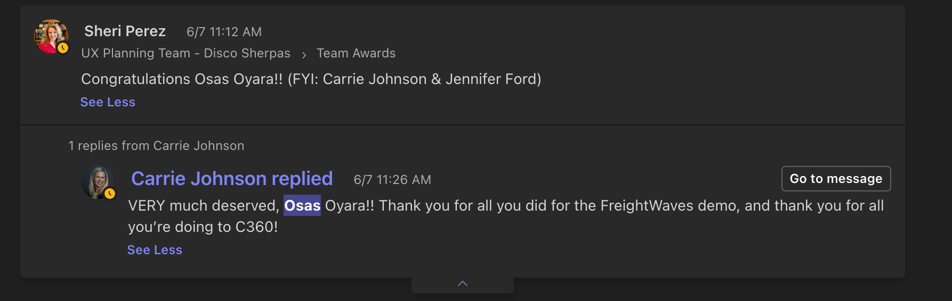952x301 pixels.
Task: Open the UX Planning Team - Disco Sherpas team
Action: pos(185,53)
